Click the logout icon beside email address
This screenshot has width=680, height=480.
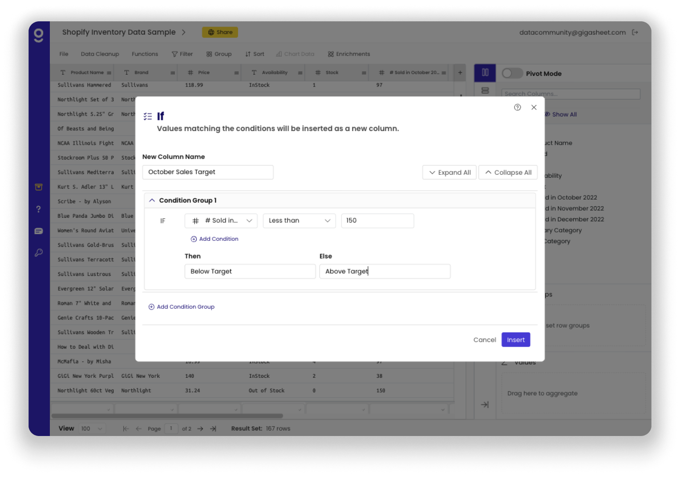click(635, 32)
